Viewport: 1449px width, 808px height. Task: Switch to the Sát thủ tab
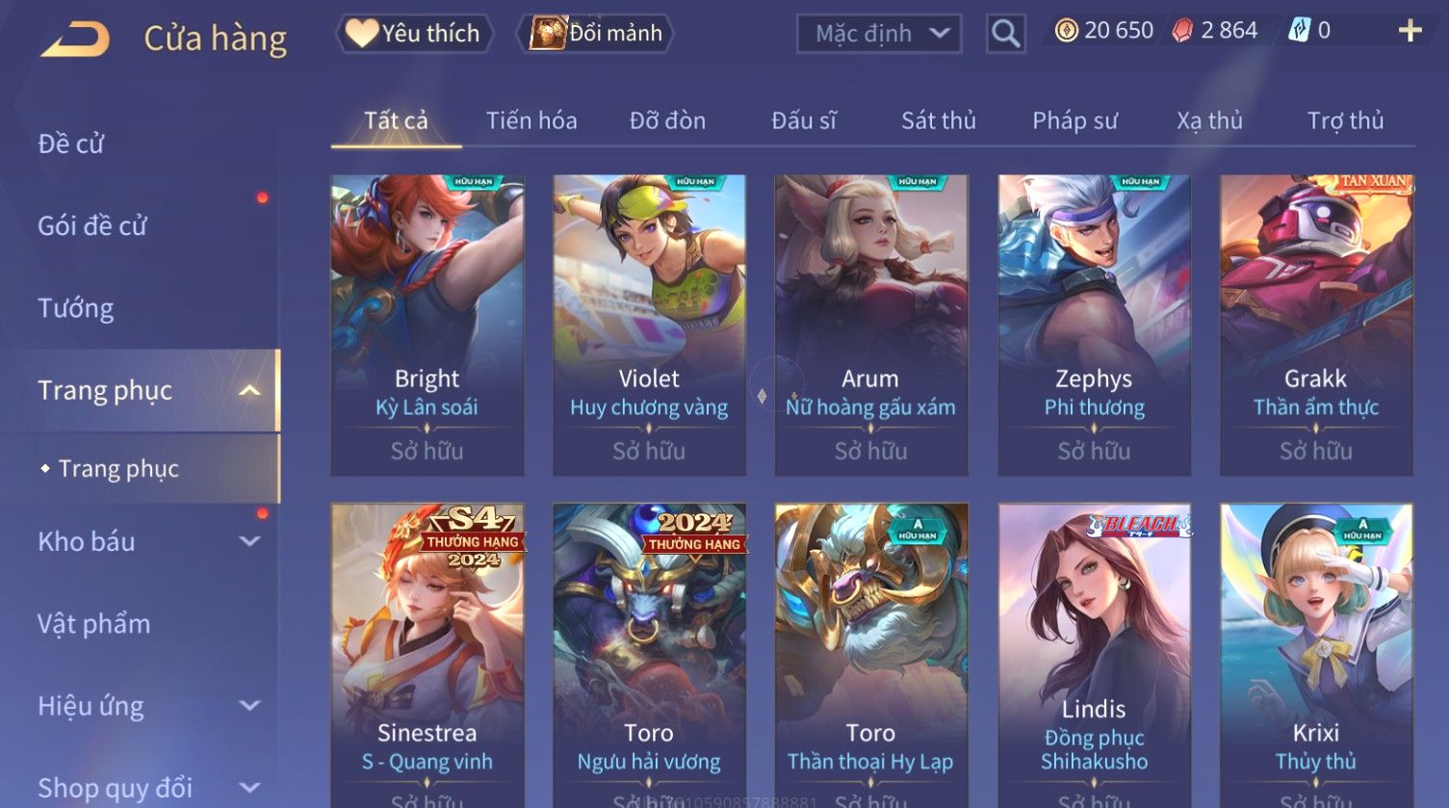pyautogui.click(x=938, y=120)
